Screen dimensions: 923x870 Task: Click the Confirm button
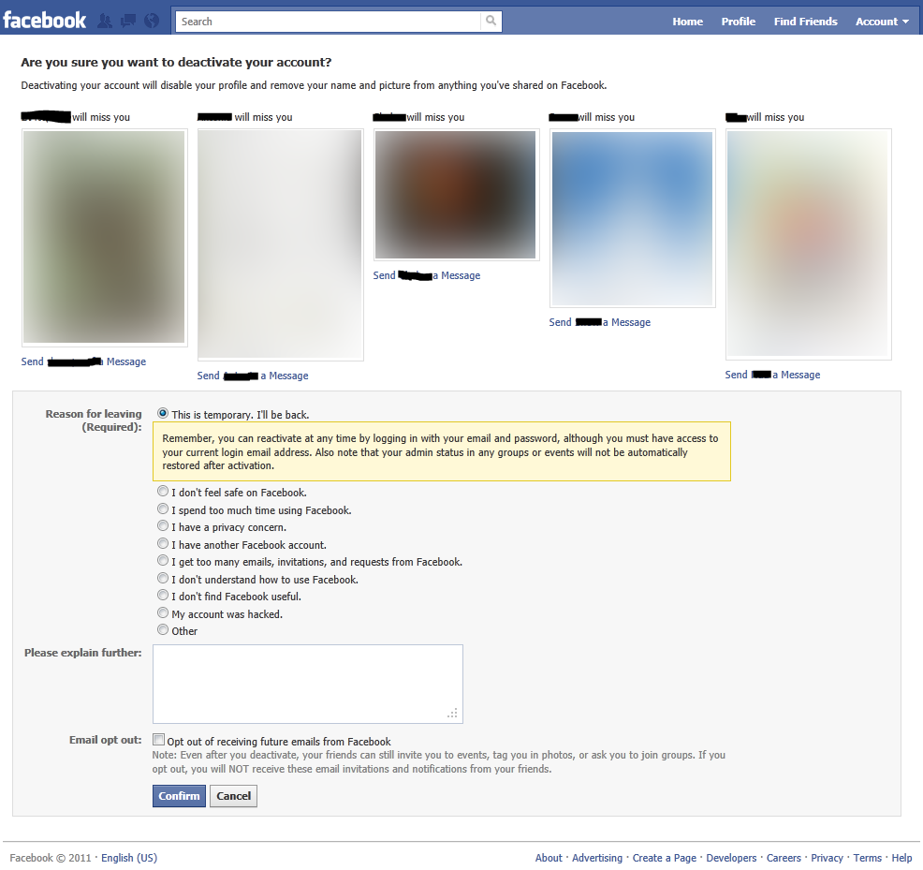coord(178,795)
